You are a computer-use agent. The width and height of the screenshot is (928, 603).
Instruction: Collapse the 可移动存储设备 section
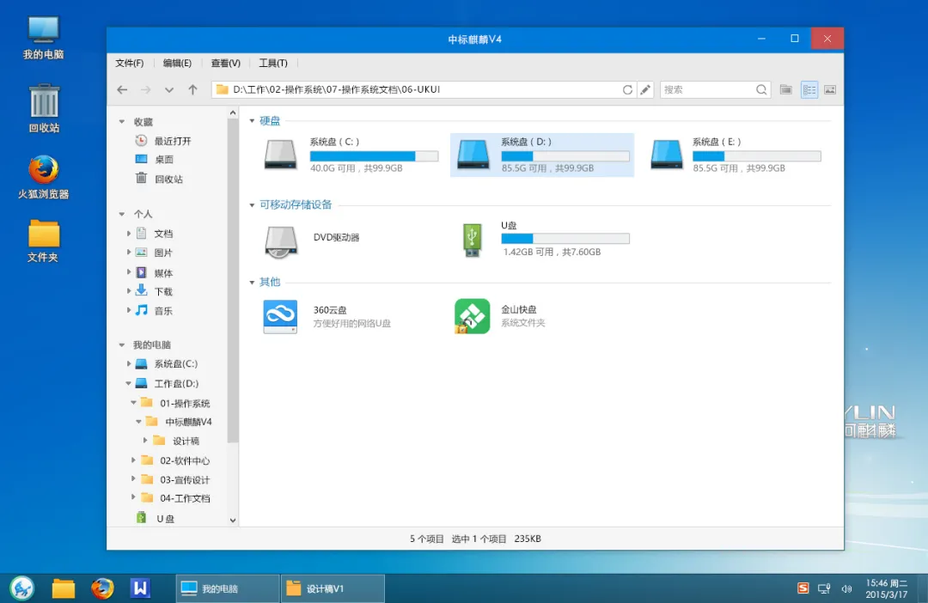[252, 205]
